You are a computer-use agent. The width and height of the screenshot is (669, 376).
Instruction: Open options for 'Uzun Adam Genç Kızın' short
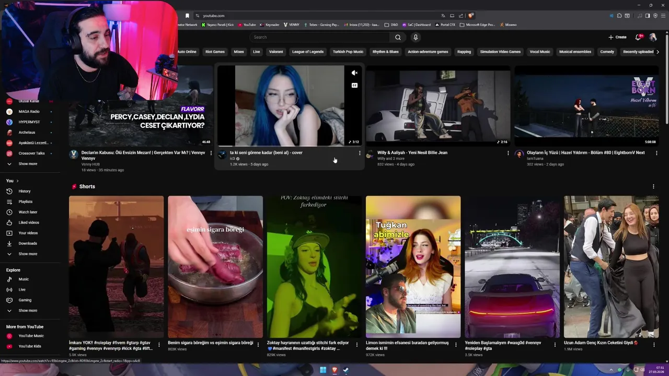point(654,345)
